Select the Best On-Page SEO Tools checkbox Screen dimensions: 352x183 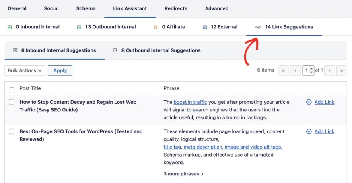click(x=12, y=131)
